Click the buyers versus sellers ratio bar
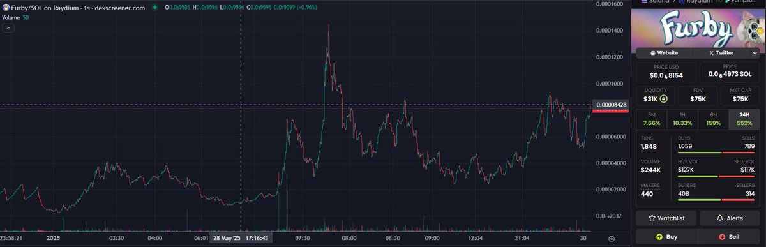 (x=716, y=200)
